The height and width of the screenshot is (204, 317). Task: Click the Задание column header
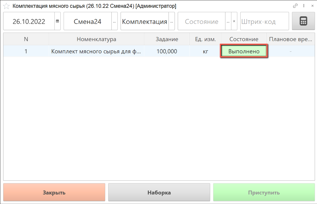(x=167, y=39)
